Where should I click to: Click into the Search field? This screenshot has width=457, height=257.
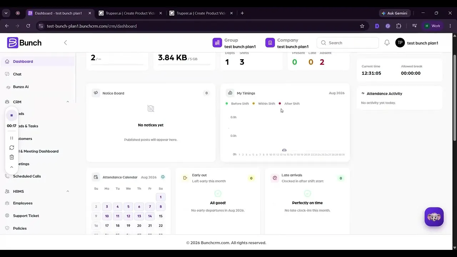pos(347,43)
